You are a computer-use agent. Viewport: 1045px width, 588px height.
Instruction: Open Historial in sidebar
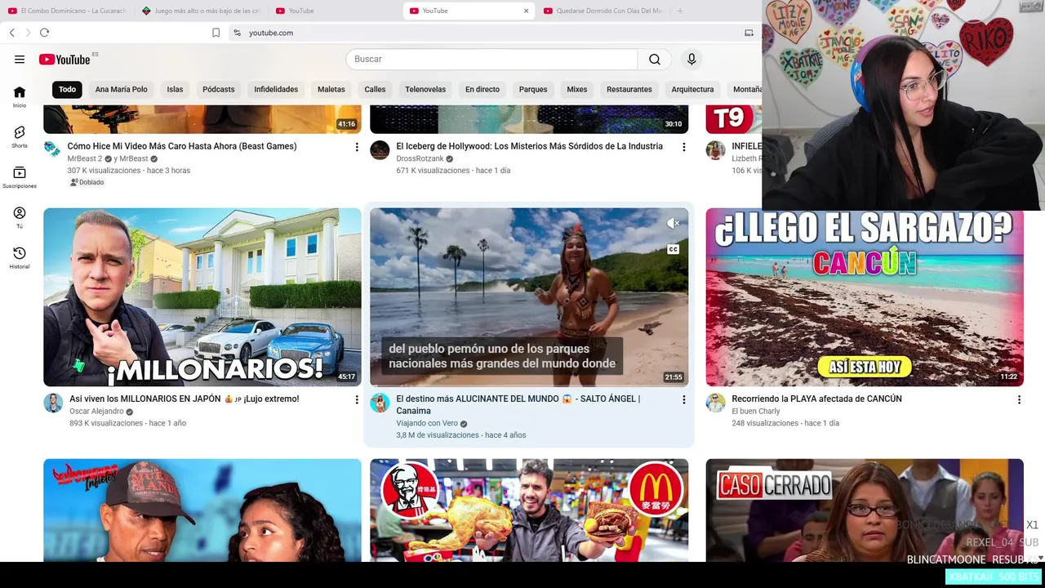pyautogui.click(x=20, y=257)
